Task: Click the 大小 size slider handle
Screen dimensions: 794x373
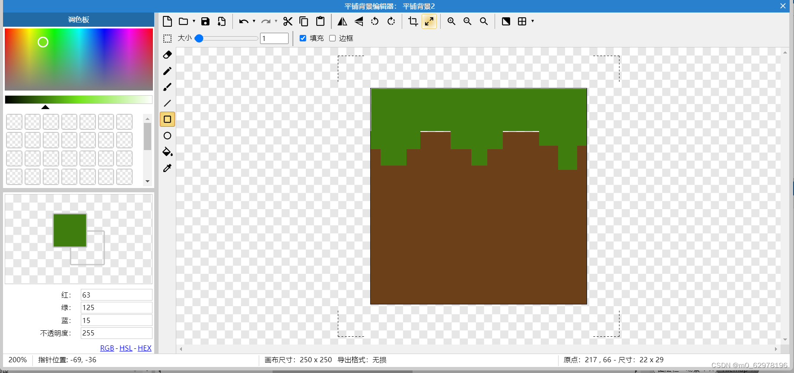Action: (199, 38)
